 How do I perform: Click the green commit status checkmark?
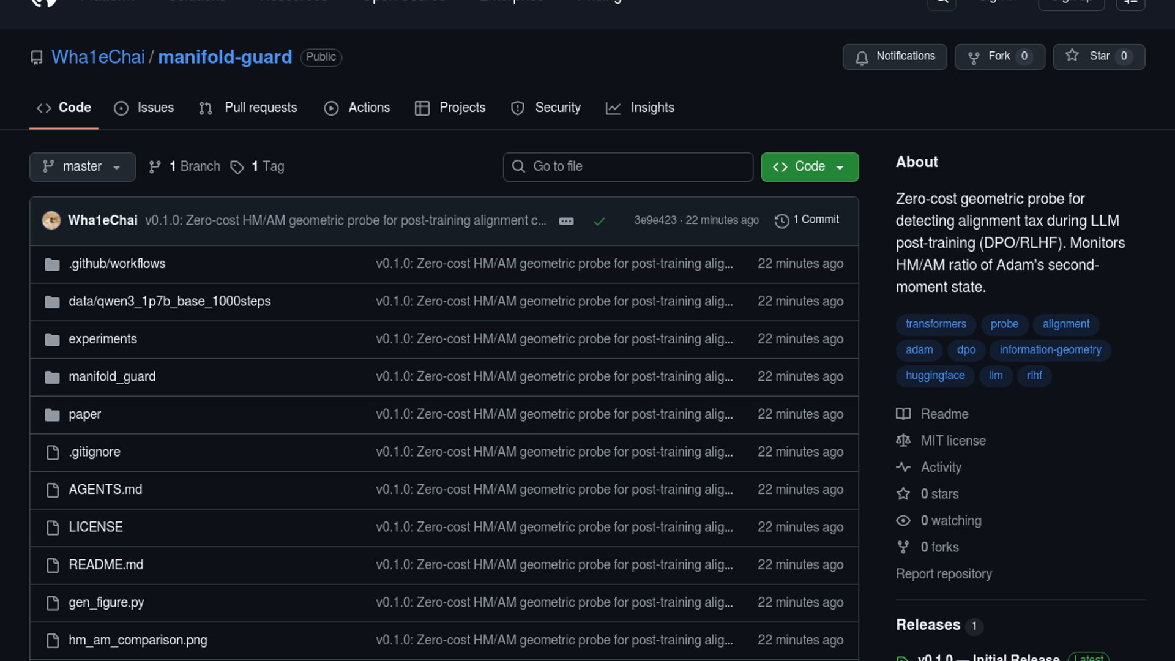point(599,221)
